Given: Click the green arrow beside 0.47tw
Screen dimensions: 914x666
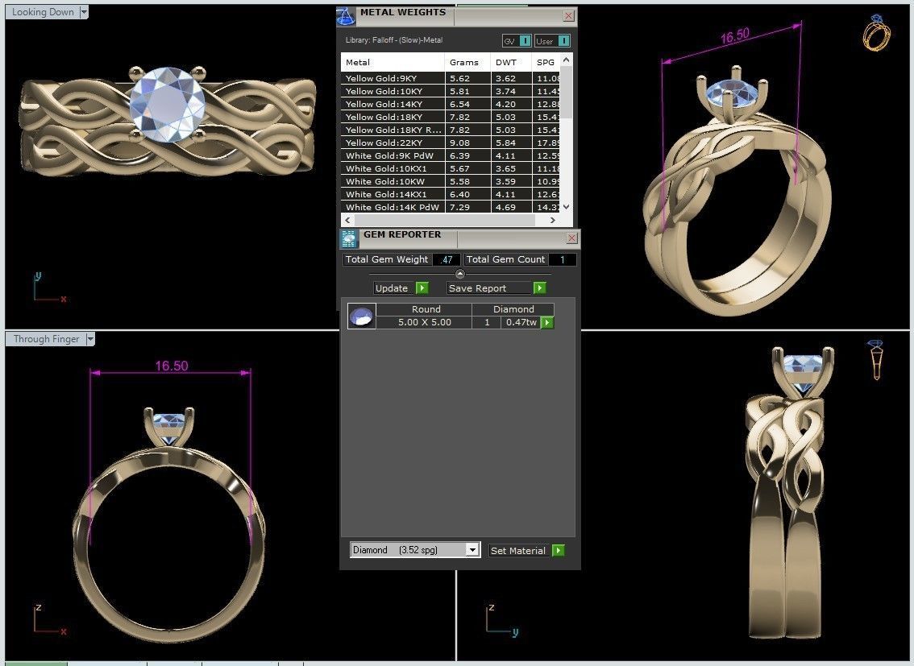Looking at the screenshot, I should 547,322.
